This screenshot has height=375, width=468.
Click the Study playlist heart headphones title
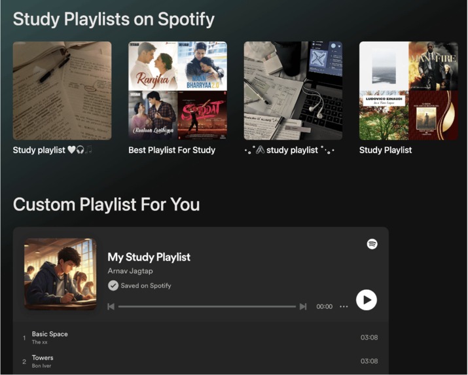(x=52, y=150)
